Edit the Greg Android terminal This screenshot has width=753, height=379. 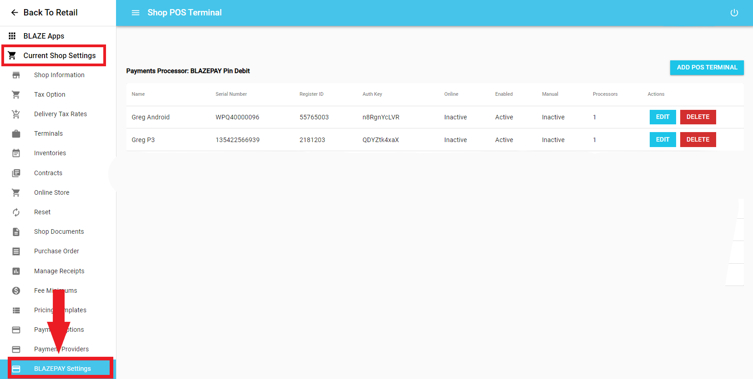point(662,117)
